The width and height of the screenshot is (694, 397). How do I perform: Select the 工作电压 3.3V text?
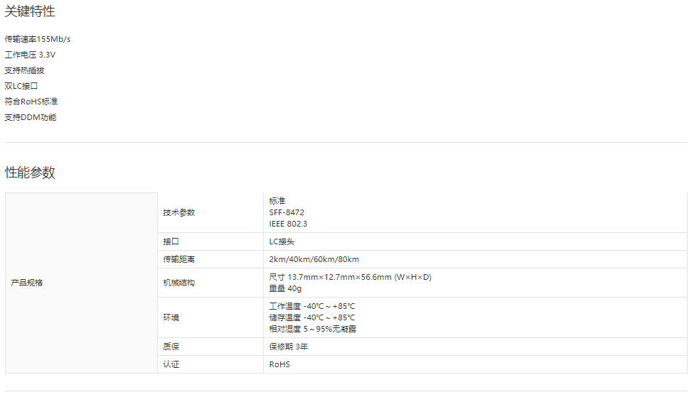(x=30, y=55)
